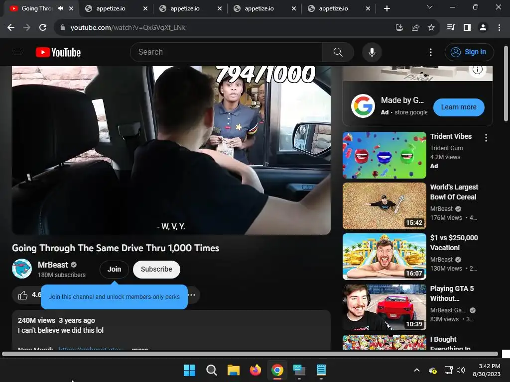Open Windows taskbar search
Viewport: 510px width, 382px height.
pos(211,370)
